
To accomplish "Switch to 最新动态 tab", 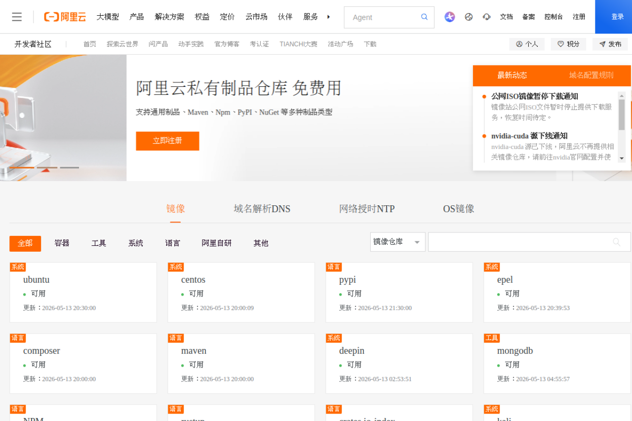I will pos(512,75).
